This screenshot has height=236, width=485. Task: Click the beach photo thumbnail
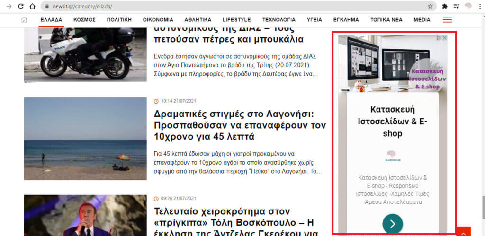point(85,139)
